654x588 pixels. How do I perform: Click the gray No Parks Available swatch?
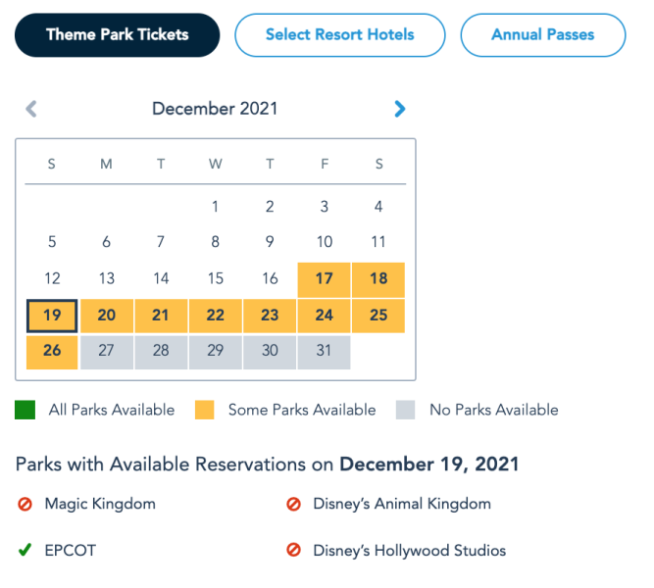click(406, 410)
